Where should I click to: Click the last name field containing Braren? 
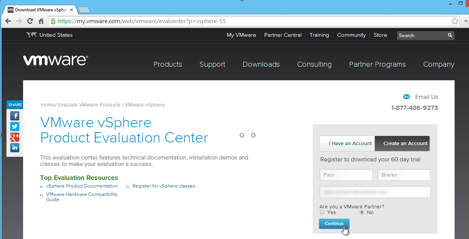tap(404, 175)
